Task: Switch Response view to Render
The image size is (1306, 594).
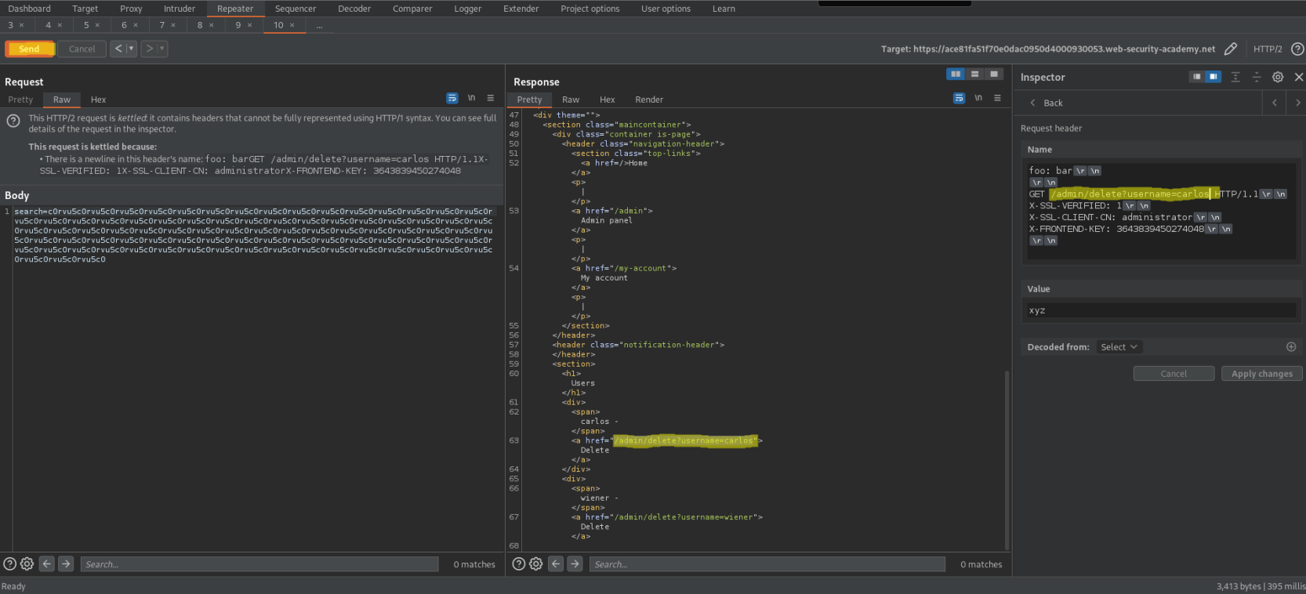Action: (x=649, y=100)
